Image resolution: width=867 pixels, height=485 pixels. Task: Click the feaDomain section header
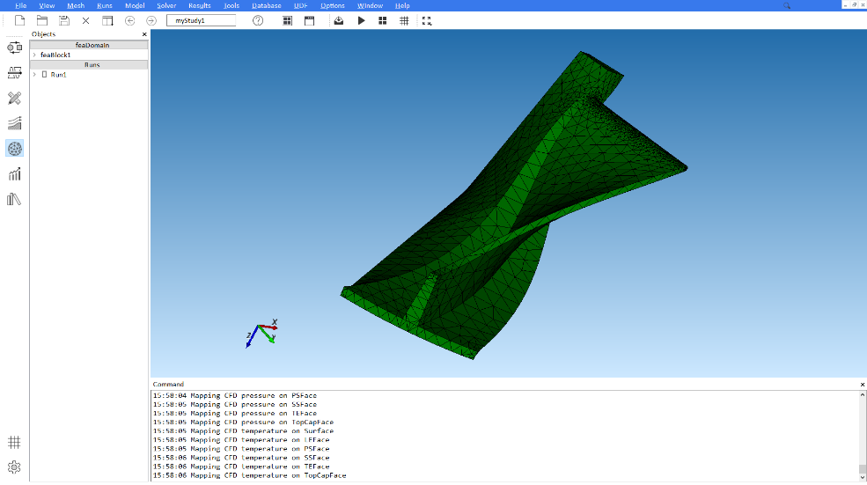click(89, 45)
